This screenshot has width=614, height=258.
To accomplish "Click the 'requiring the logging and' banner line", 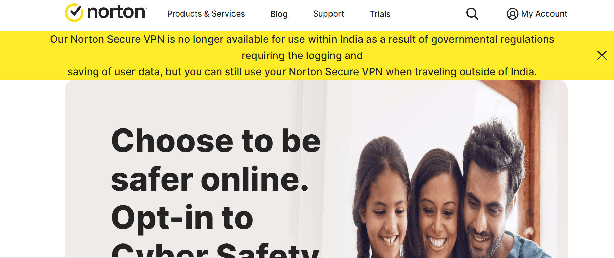I will (302, 56).
